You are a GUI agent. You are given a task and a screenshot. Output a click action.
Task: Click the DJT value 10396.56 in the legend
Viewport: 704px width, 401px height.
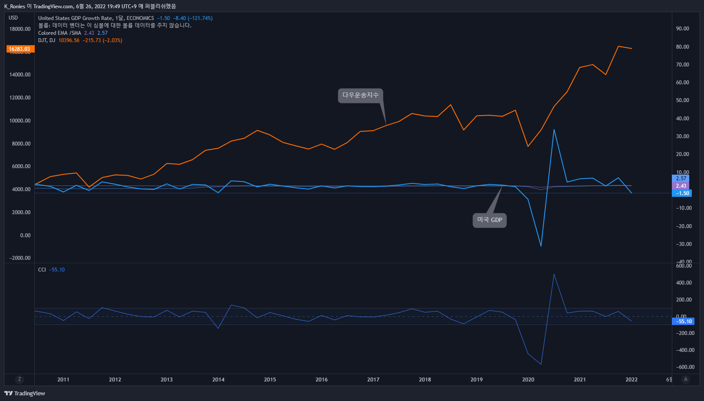pos(69,40)
